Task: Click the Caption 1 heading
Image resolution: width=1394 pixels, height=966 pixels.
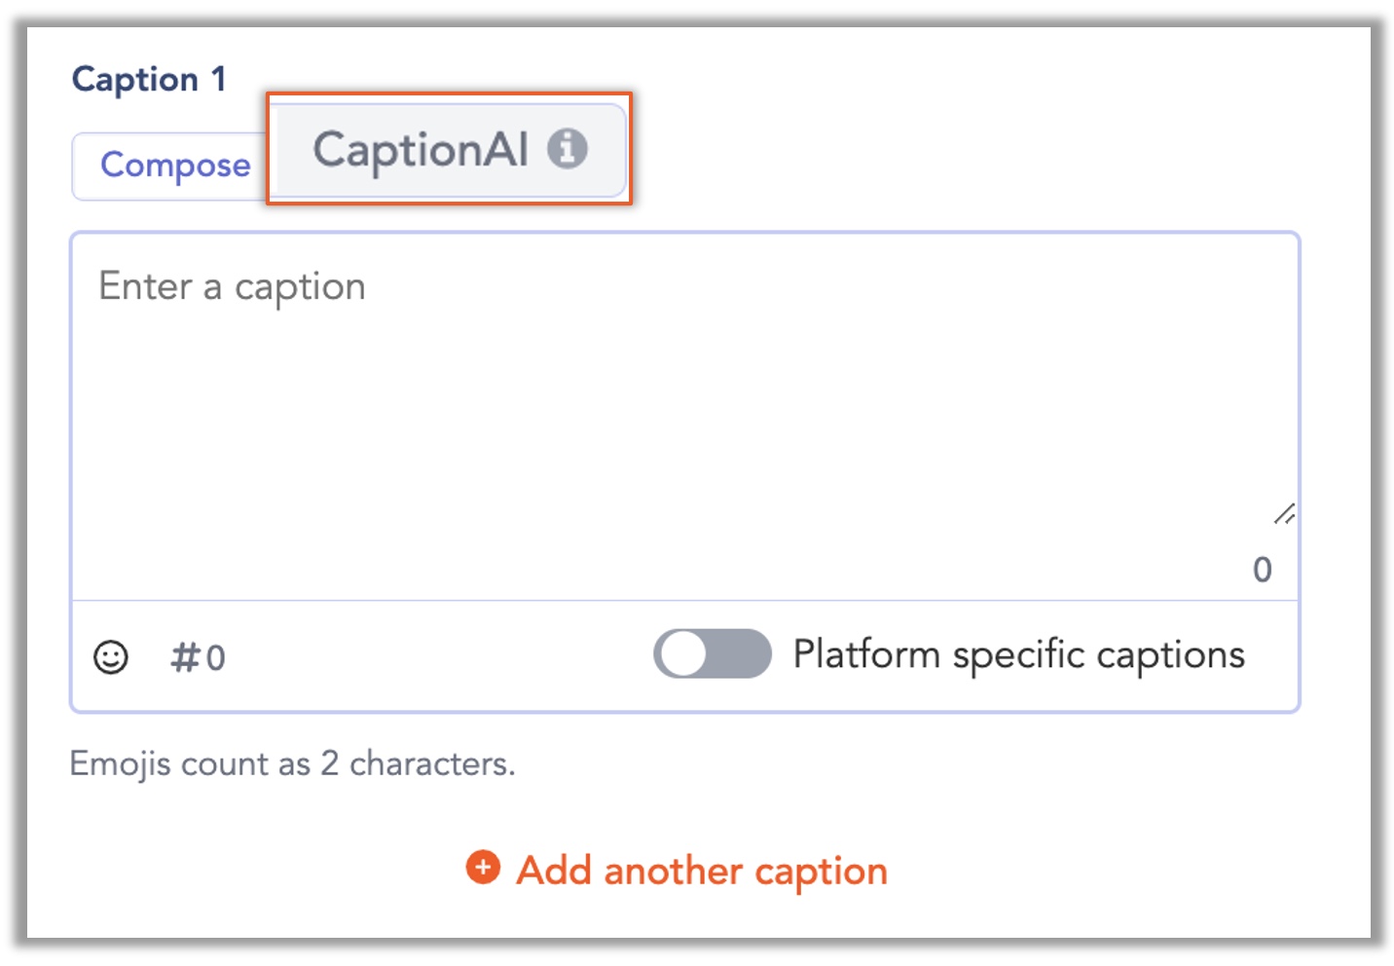Action: pyautogui.click(x=149, y=79)
